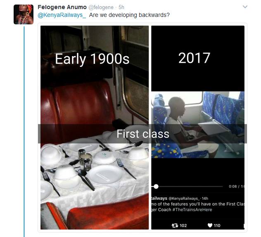Click the 0:08 video time indicator
This screenshot has height=237, width=261.
233,186
